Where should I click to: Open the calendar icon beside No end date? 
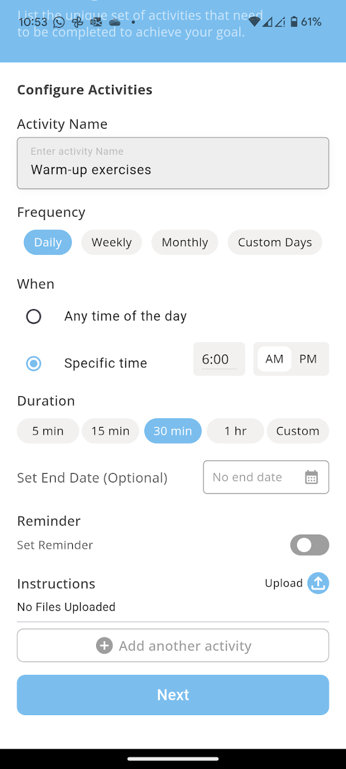click(313, 476)
